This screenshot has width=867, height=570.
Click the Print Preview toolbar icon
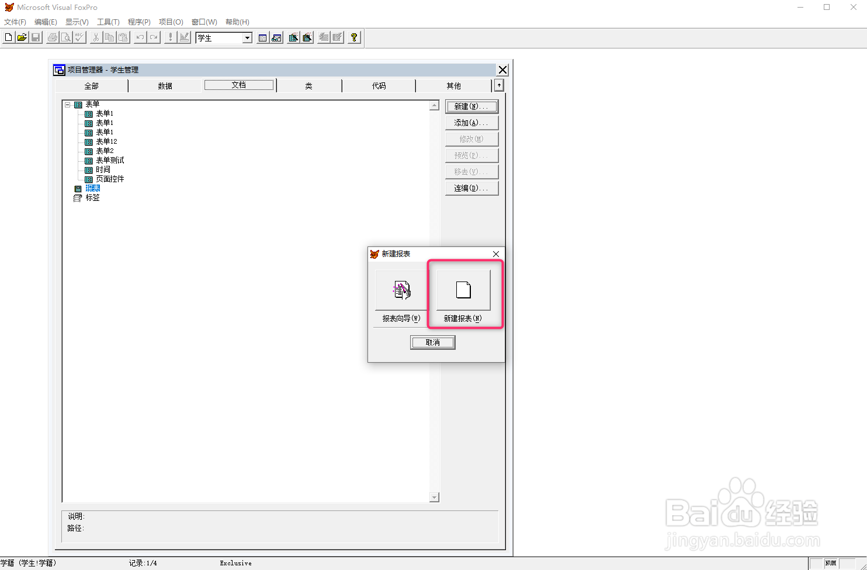[66, 37]
